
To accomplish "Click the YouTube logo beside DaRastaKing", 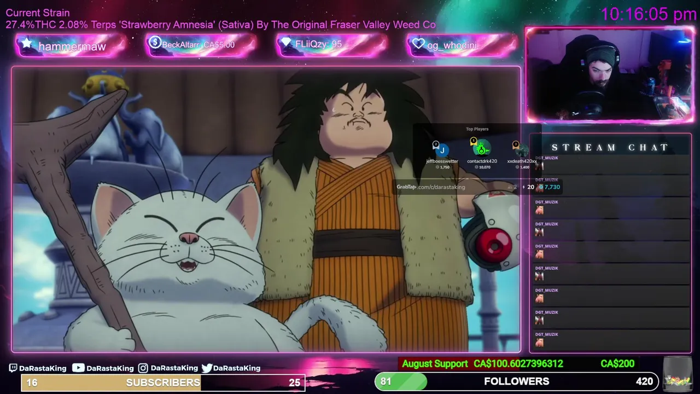I will point(79,368).
